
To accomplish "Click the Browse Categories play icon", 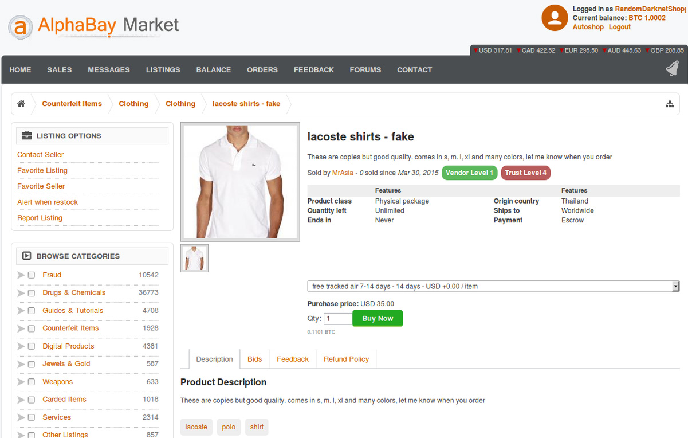I will (26, 256).
